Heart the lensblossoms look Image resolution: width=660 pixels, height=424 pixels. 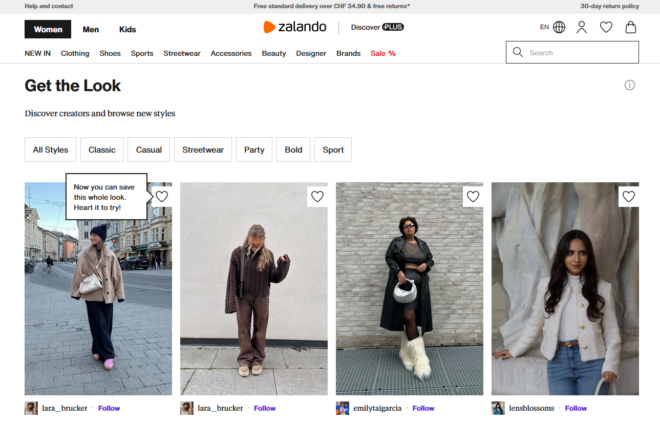click(x=629, y=197)
